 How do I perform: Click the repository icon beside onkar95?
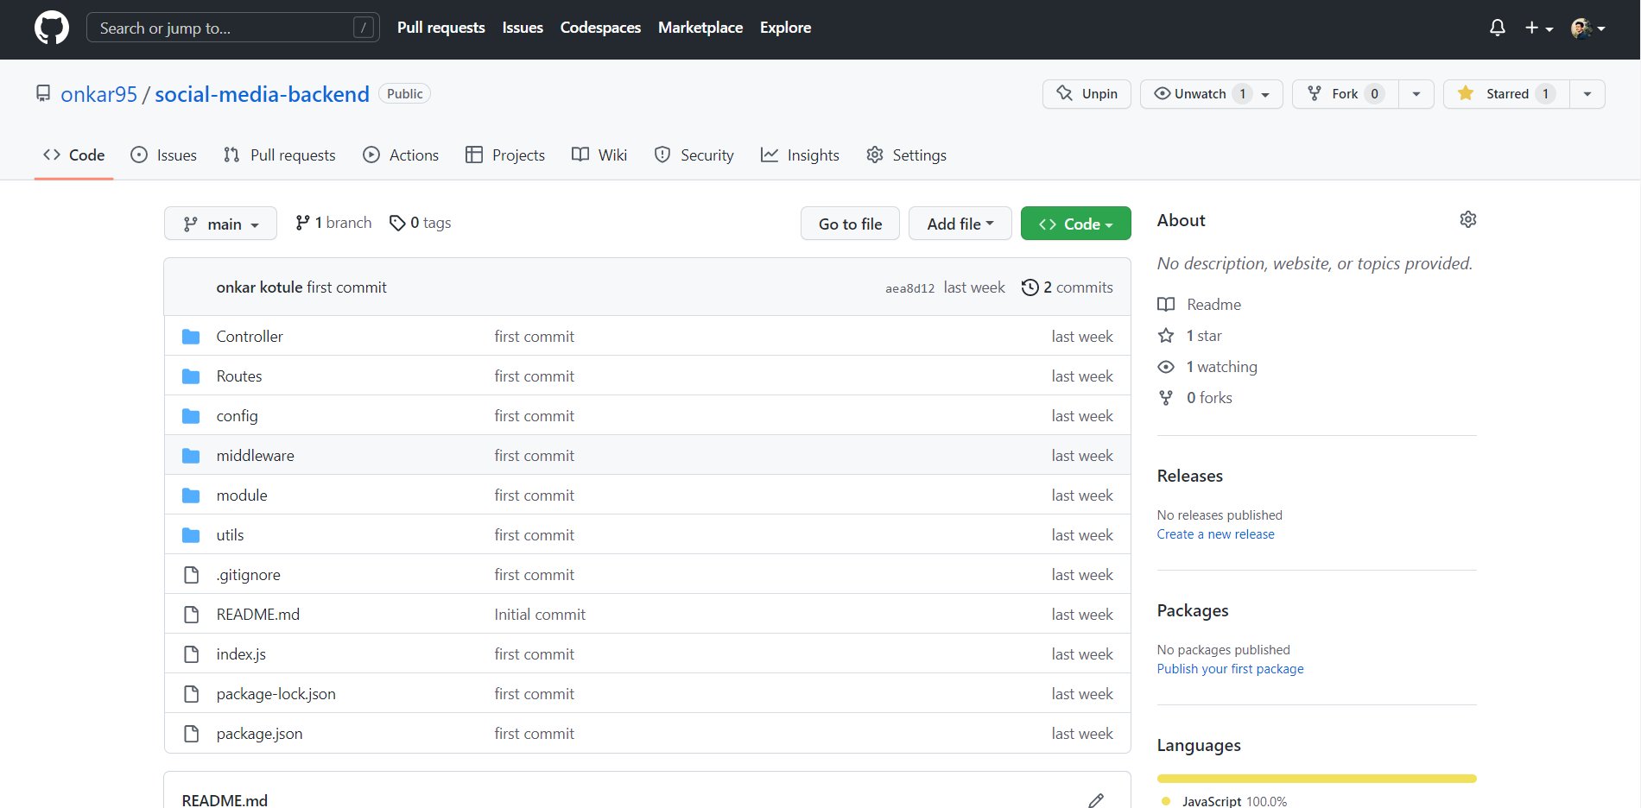(x=43, y=93)
